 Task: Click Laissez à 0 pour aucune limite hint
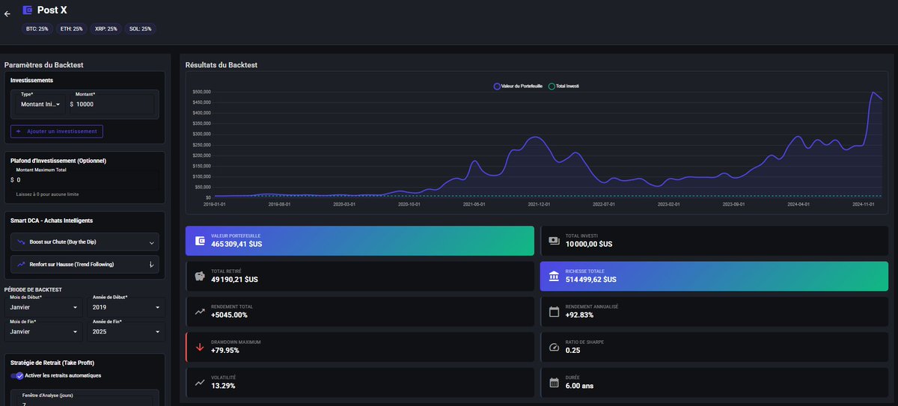tap(47, 194)
